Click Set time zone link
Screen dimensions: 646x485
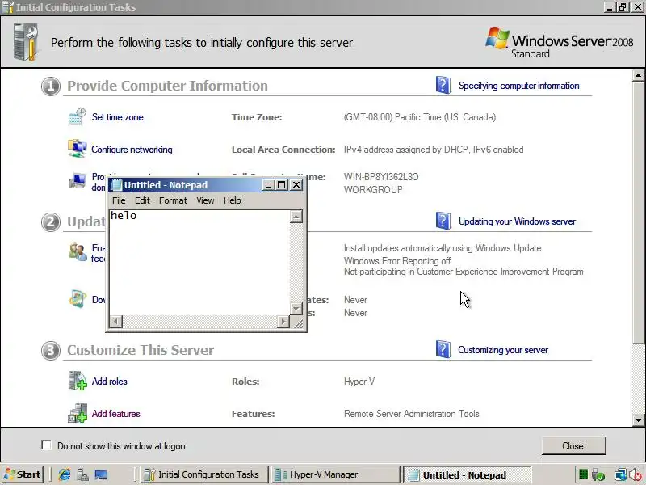click(x=117, y=117)
